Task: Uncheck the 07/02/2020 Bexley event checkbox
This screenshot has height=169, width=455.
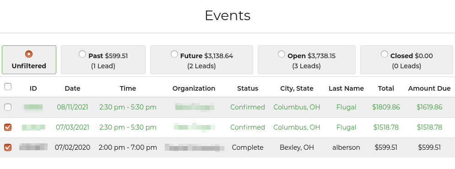Action: (x=8, y=147)
